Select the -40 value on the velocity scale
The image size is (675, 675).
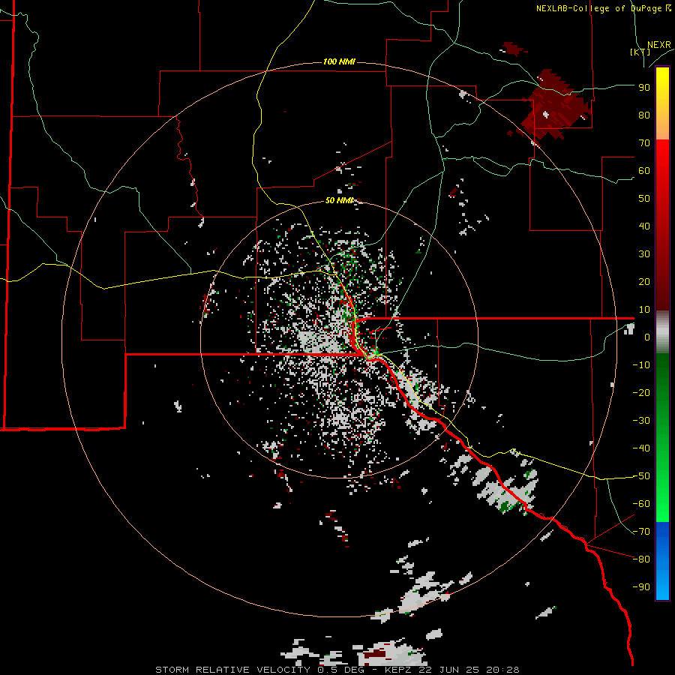(641, 448)
